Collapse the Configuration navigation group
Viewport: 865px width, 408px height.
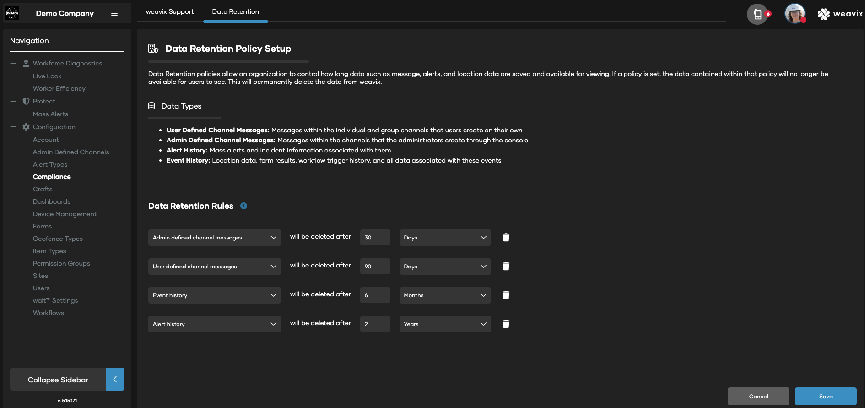(x=13, y=127)
